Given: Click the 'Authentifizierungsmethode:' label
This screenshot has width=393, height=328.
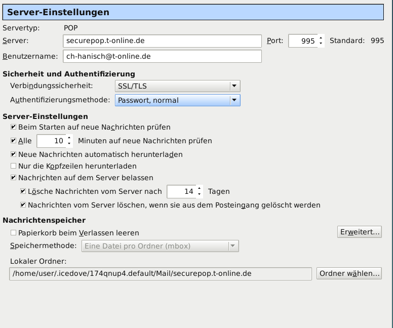Looking at the screenshot, I should 60,100.
